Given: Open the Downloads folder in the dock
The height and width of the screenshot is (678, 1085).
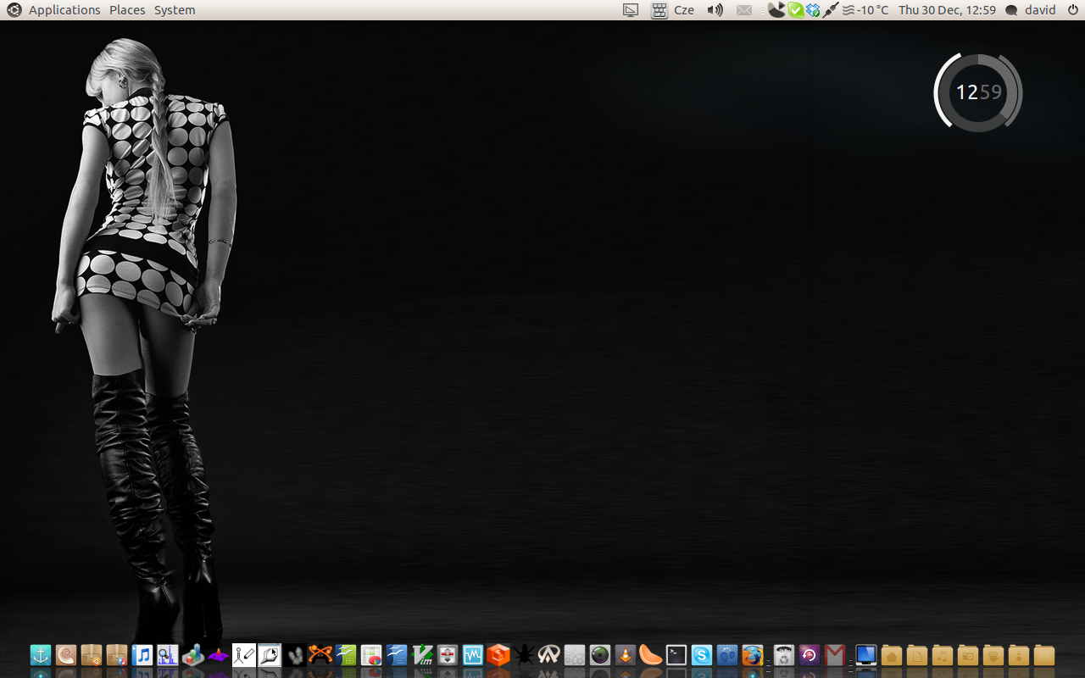Looking at the screenshot, I should click(1019, 655).
